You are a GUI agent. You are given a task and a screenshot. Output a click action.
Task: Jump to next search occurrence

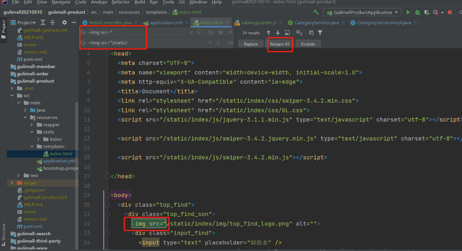[x=278, y=33]
